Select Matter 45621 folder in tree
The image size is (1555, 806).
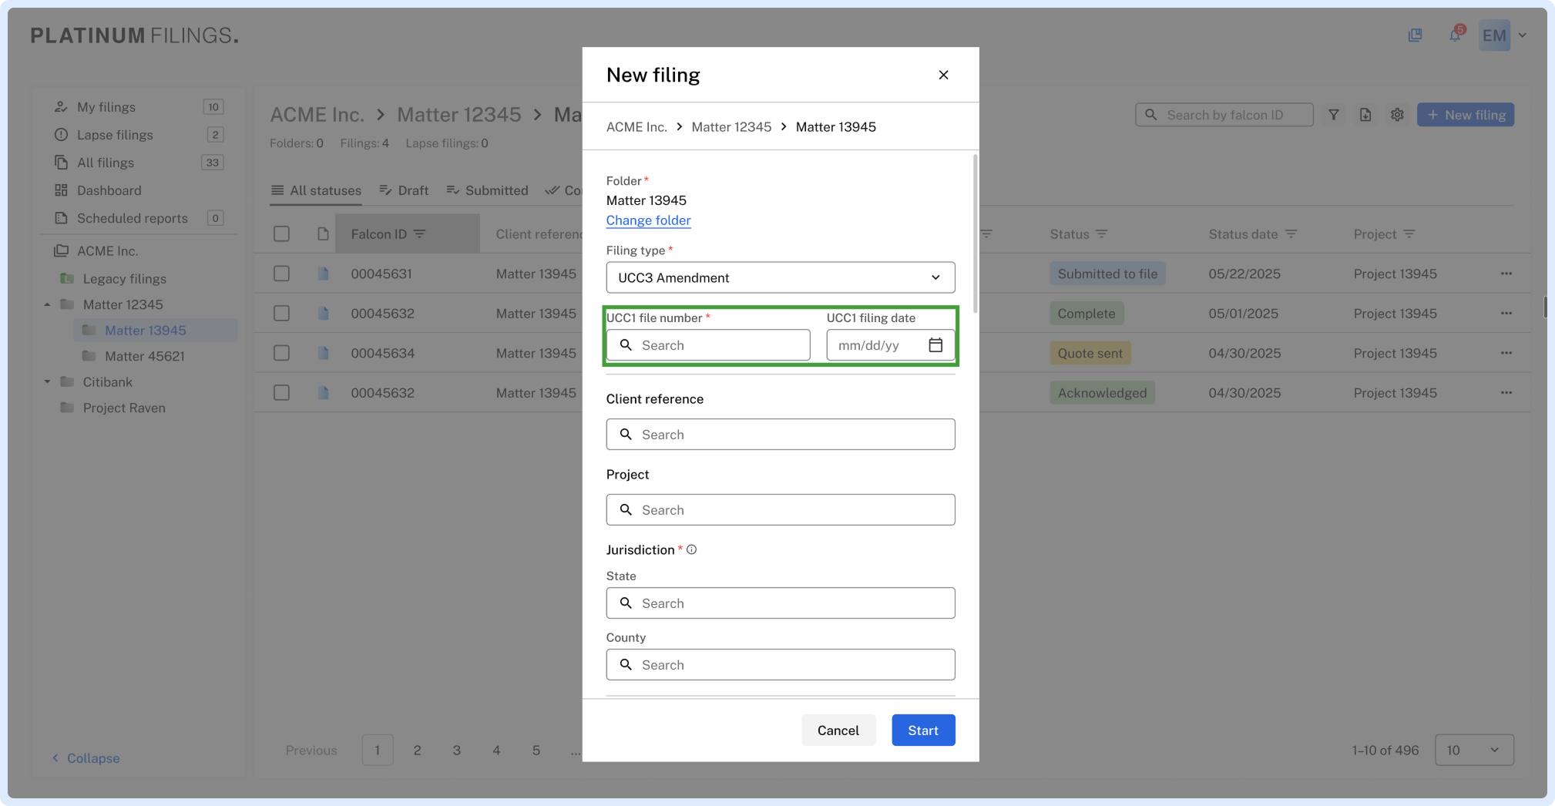click(x=144, y=356)
